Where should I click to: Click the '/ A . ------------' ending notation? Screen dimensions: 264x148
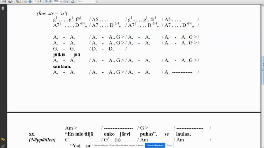(177, 72)
